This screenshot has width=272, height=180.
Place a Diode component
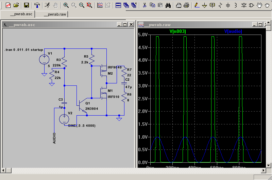coord(244,5)
